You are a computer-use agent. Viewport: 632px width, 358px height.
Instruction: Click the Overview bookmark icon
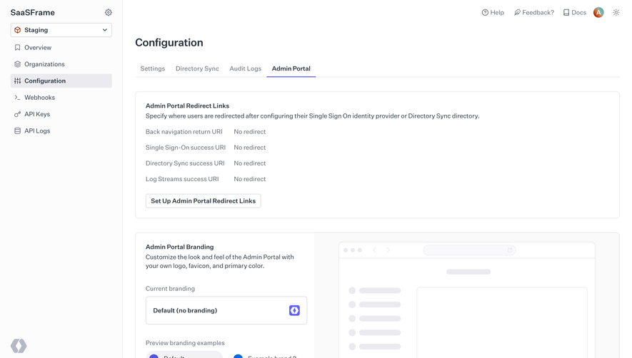17,48
